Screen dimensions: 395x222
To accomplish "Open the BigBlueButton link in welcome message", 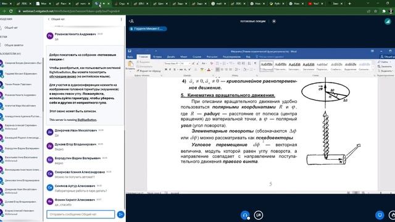I will pyautogui.click(x=87, y=120).
